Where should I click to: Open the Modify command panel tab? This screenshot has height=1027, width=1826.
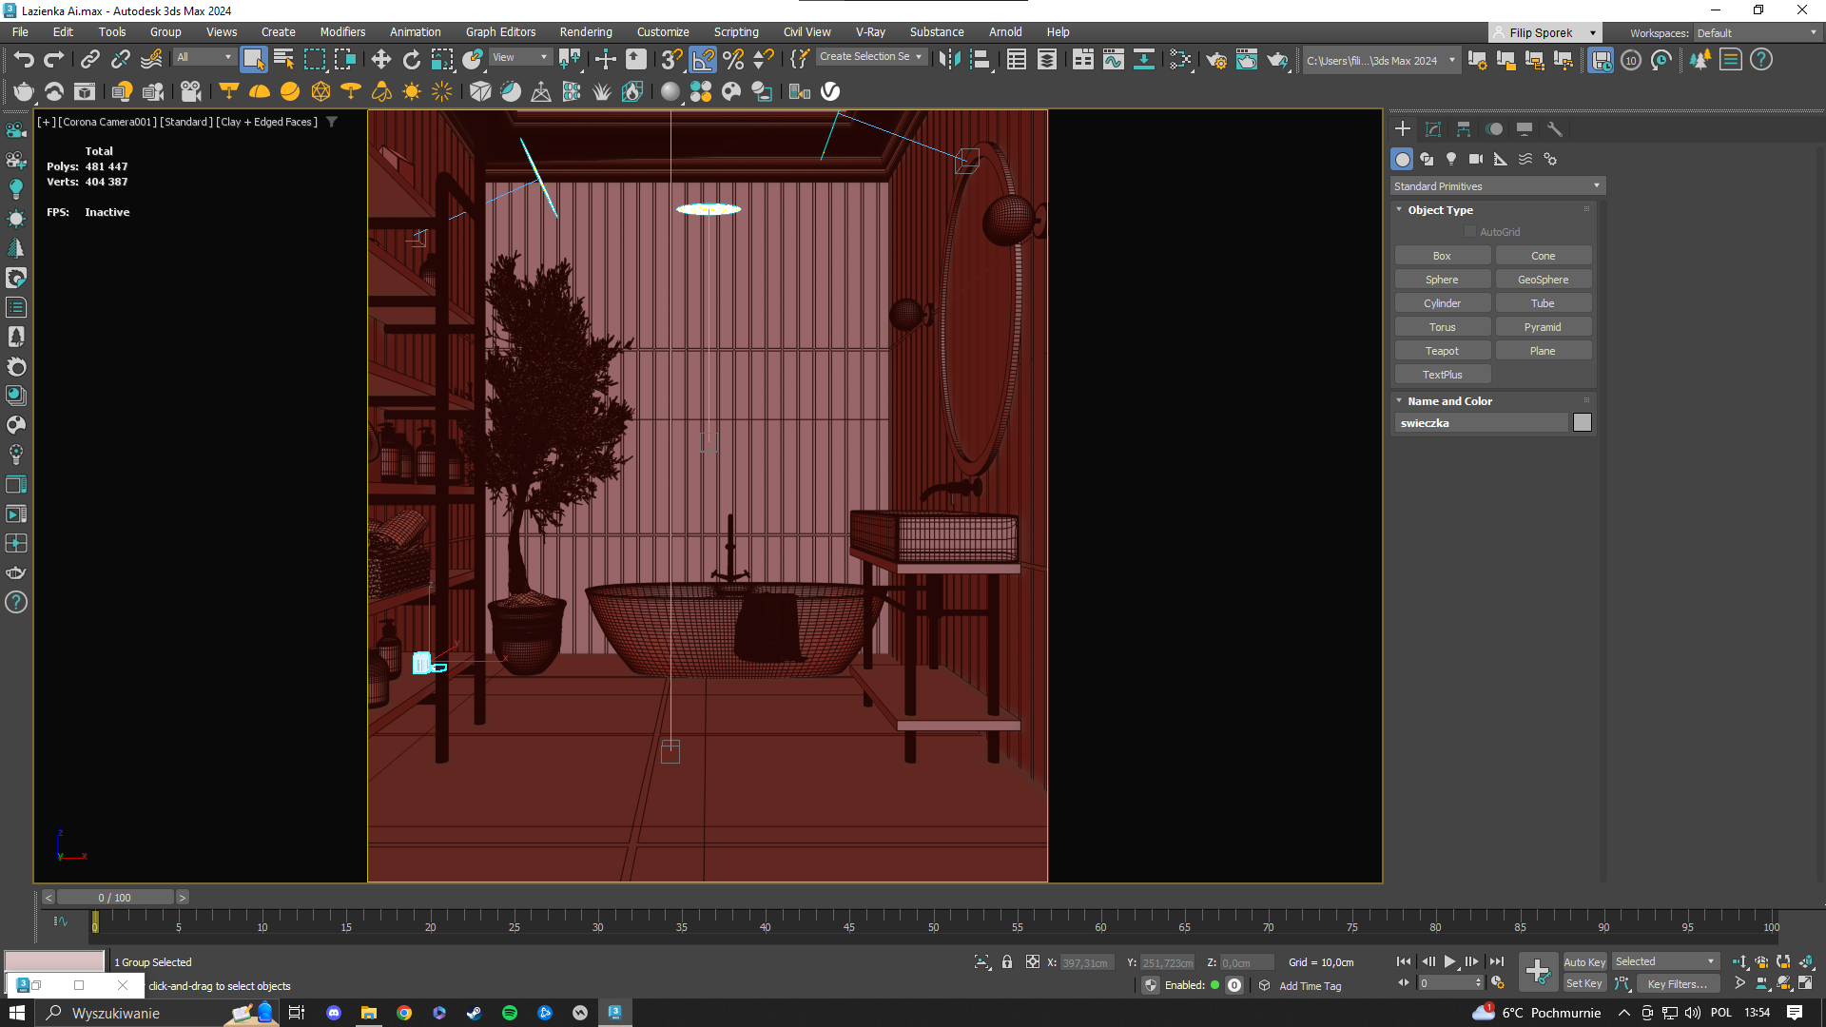1433,129
